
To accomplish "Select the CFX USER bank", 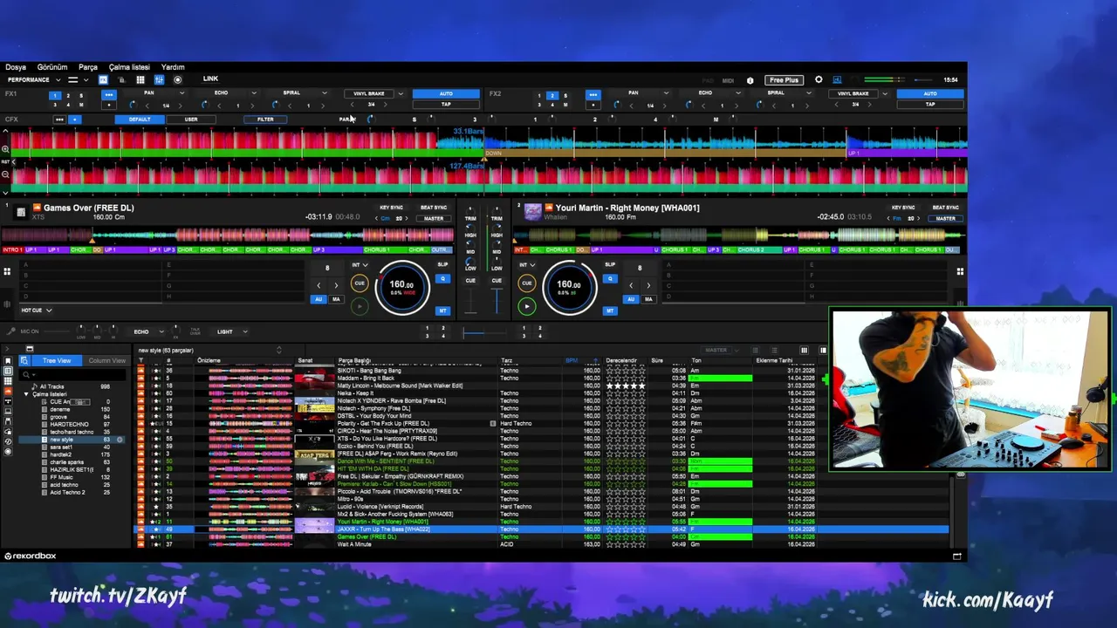I will [191, 119].
